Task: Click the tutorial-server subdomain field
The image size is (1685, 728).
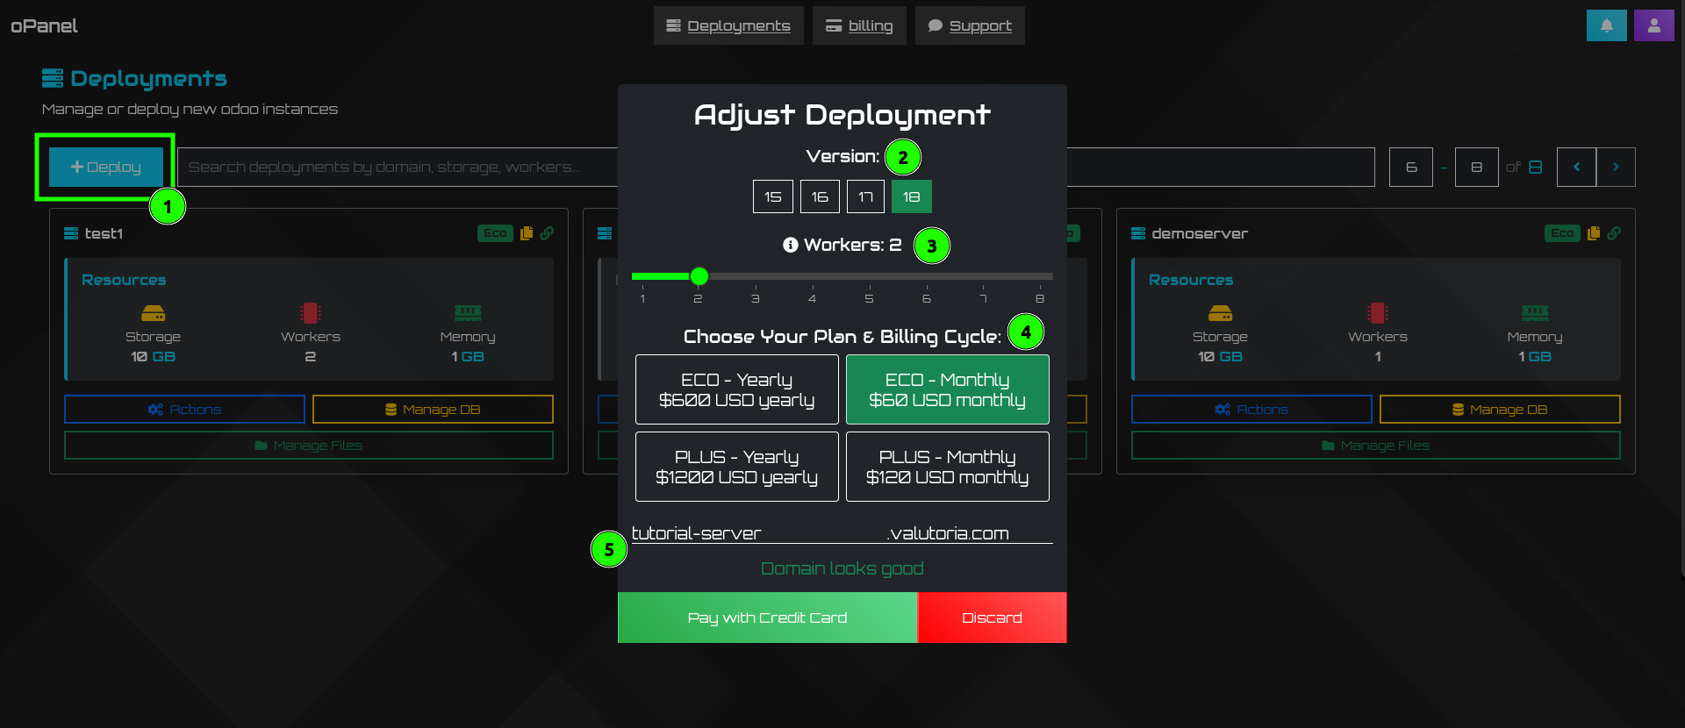Action: tap(756, 533)
